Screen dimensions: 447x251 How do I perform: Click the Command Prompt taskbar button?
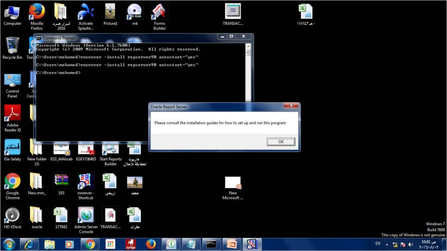pos(211,244)
